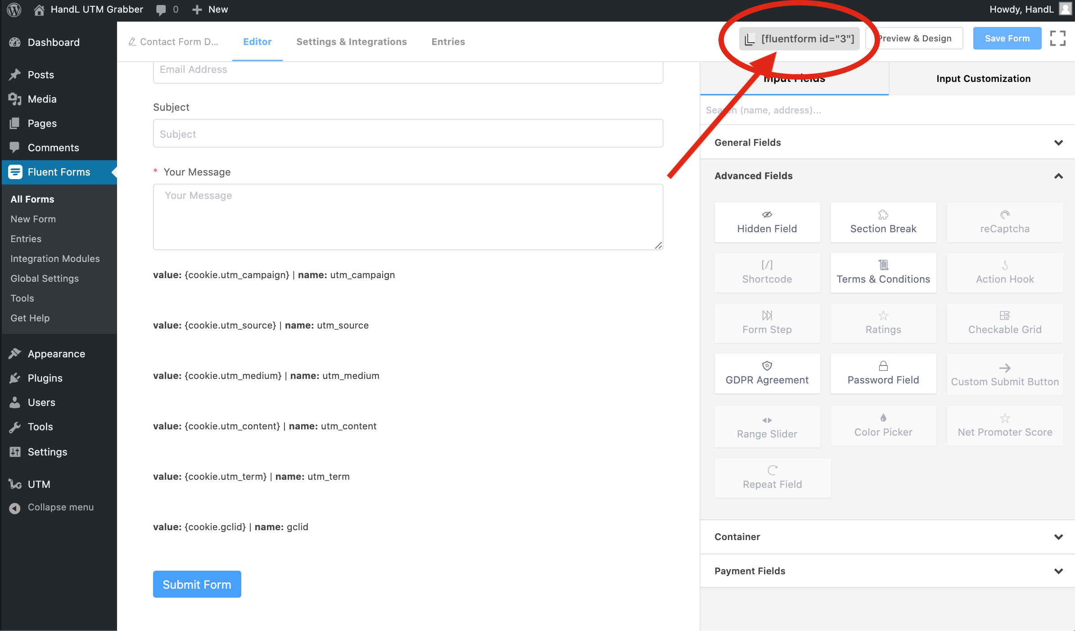The height and width of the screenshot is (631, 1075).
Task: Click the Collapse menu arrow icon
Action: pyautogui.click(x=15, y=508)
